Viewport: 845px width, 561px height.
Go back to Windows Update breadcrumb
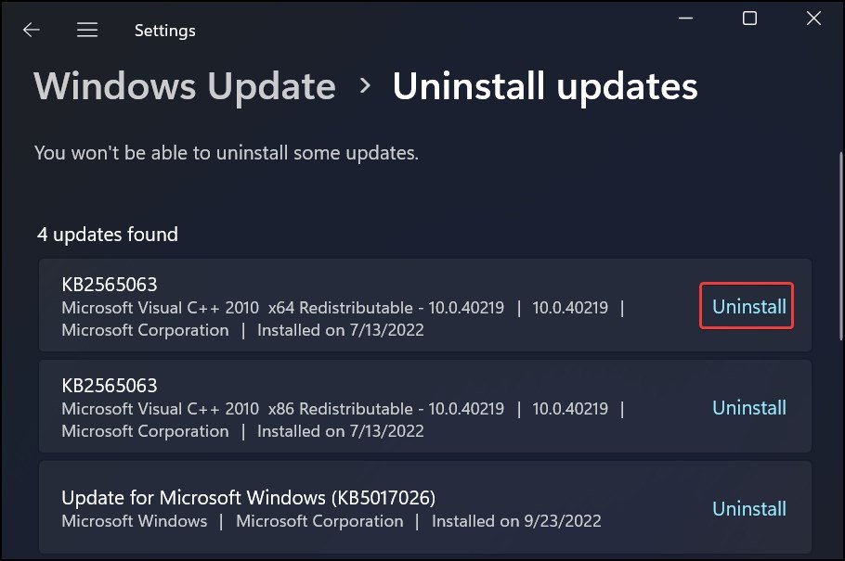[185, 86]
